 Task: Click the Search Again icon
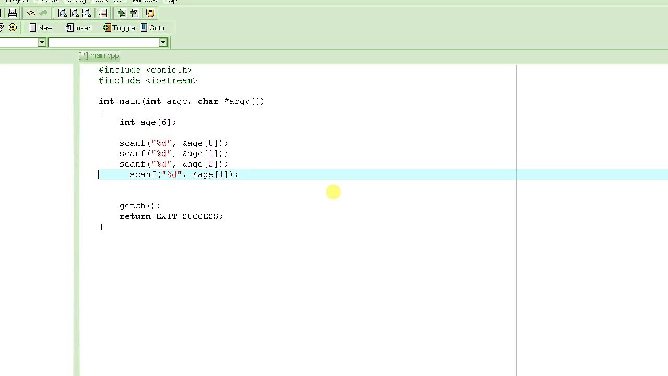(x=86, y=13)
